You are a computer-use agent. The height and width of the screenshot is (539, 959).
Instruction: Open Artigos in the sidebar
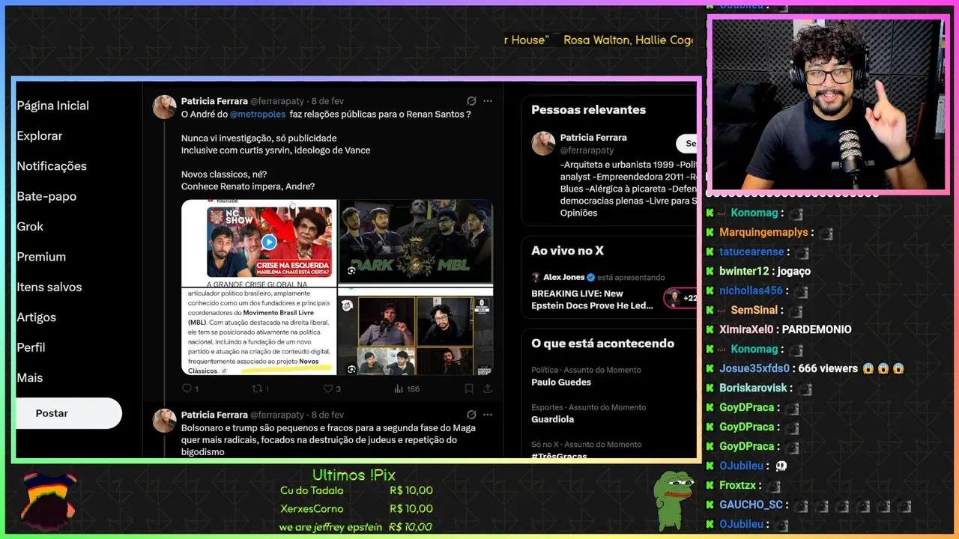(37, 317)
